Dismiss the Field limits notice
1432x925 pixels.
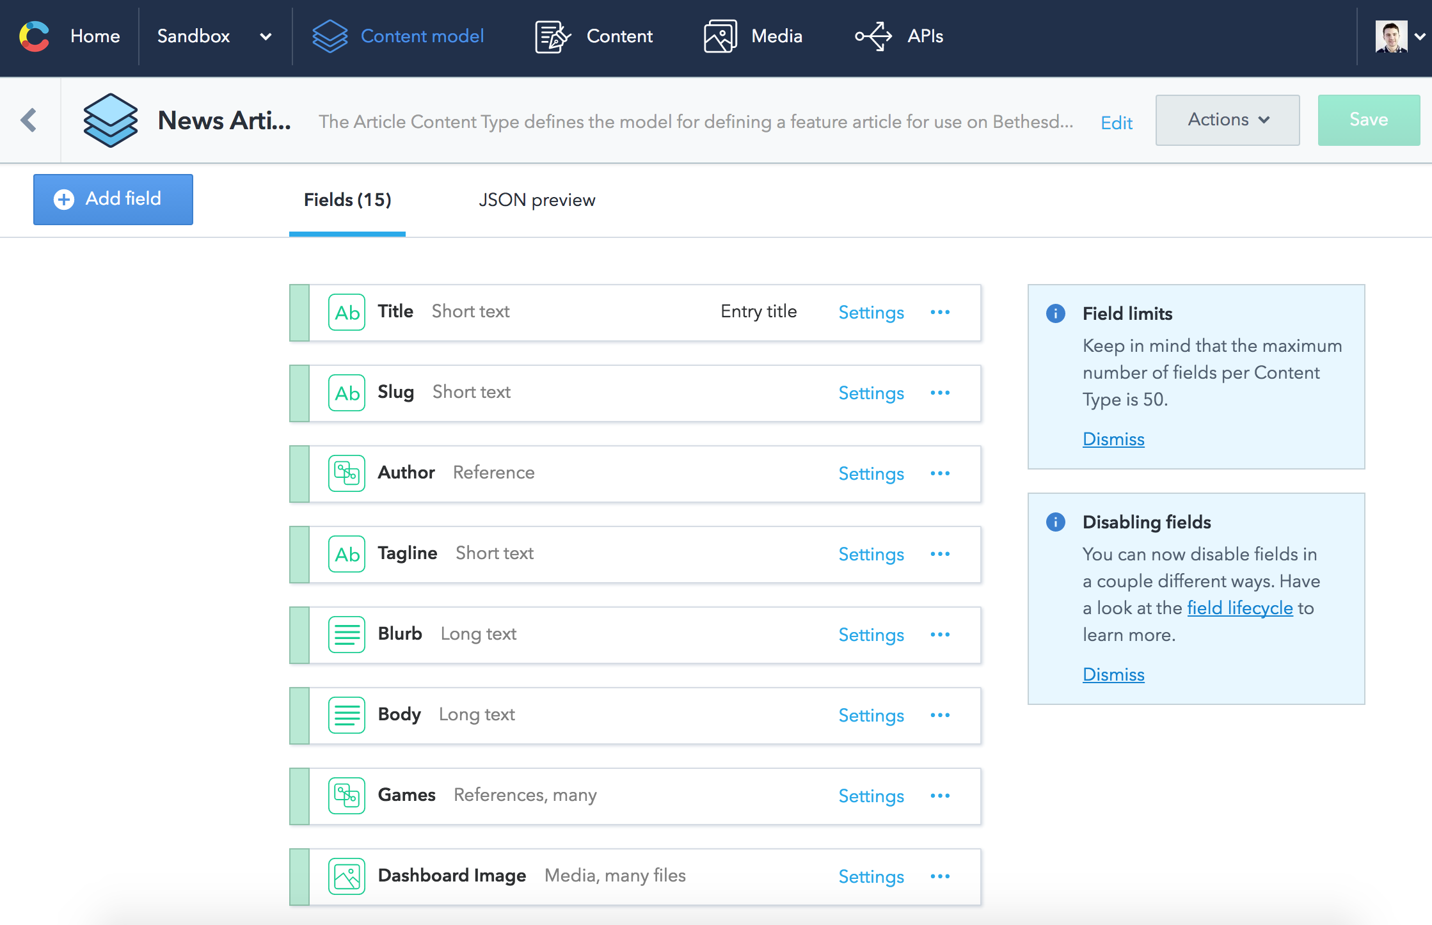point(1113,439)
